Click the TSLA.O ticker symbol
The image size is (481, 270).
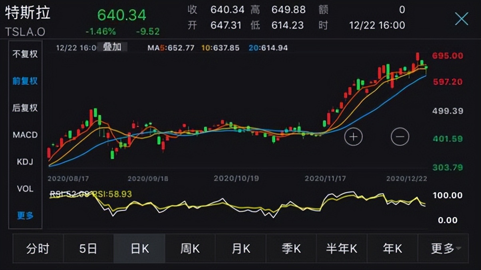click(x=25, y=32)
